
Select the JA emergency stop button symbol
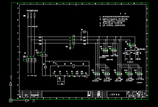(x=56, y=64)
